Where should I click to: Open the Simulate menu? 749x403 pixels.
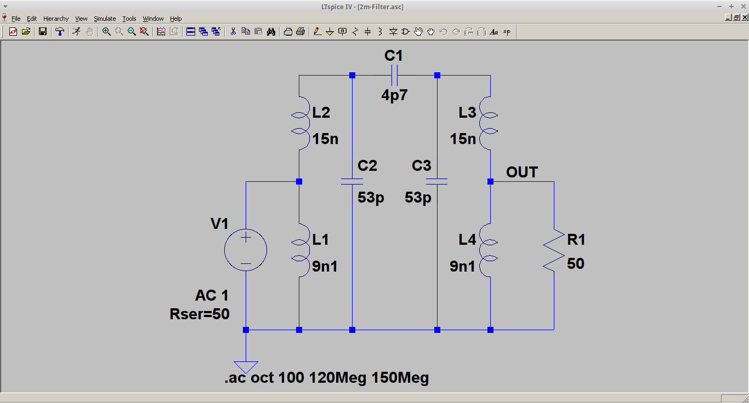pyautogui.click(x=105, y=19)
